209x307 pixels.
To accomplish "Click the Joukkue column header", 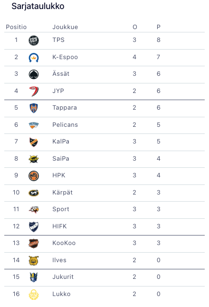I will [x=65, y=27].
